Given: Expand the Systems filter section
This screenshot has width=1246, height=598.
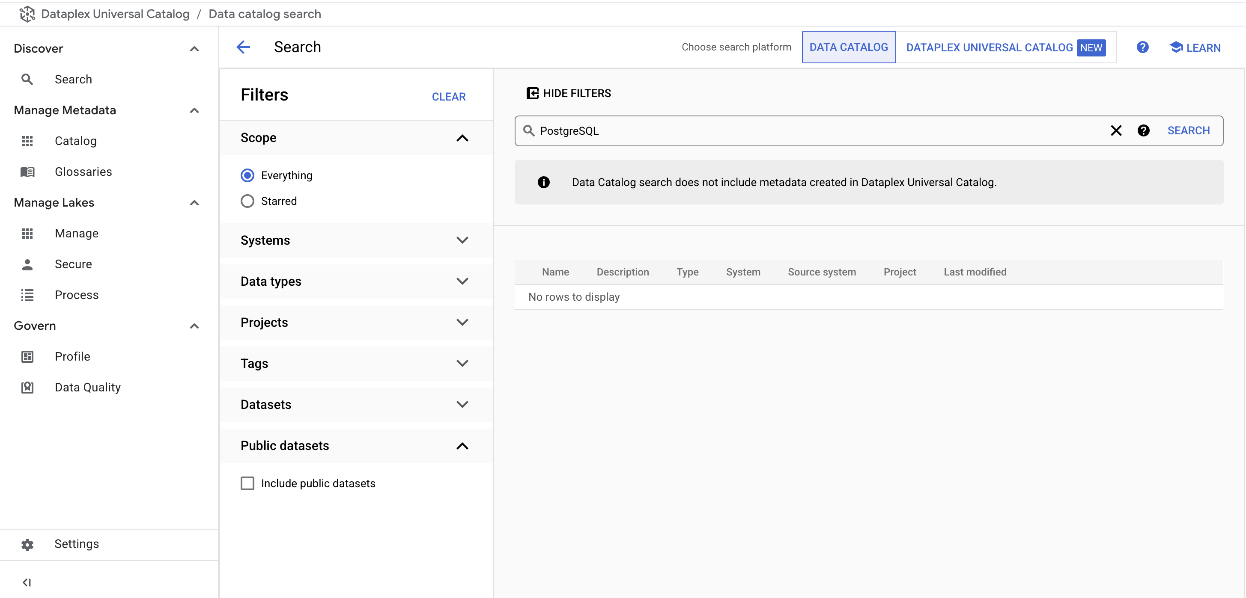Looking at the screenshot, I should [x=462, y=240].
